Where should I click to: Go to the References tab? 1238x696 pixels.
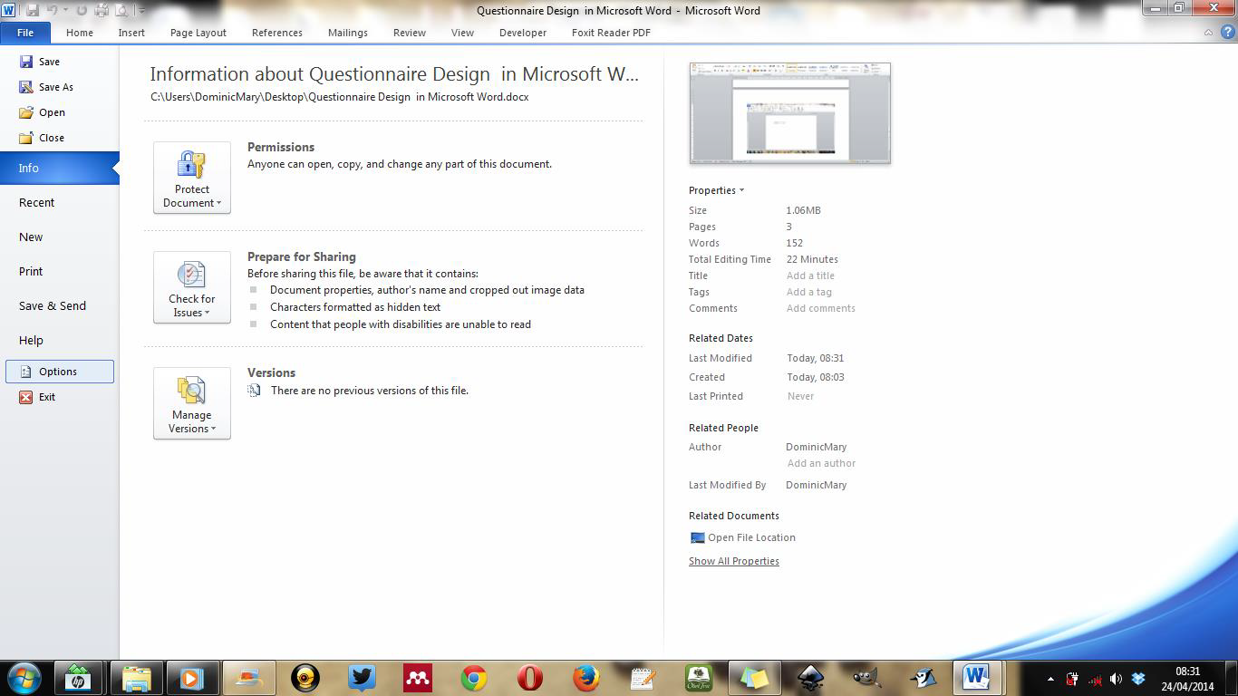pyautogui.click(x=277, y=33)
